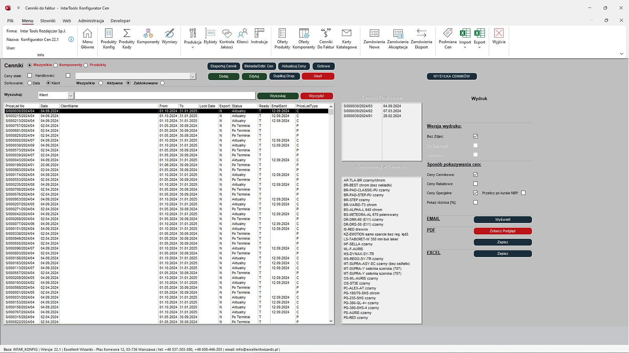Click price list scrollbar down arrow
Screen dimensions: 629x353
[331, 321]
